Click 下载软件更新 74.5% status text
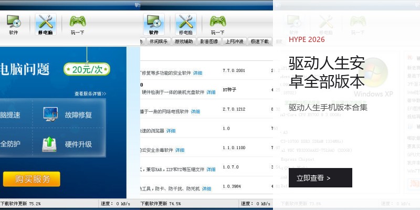The height and width of the screenshot is (210, 420). point(161,204)
